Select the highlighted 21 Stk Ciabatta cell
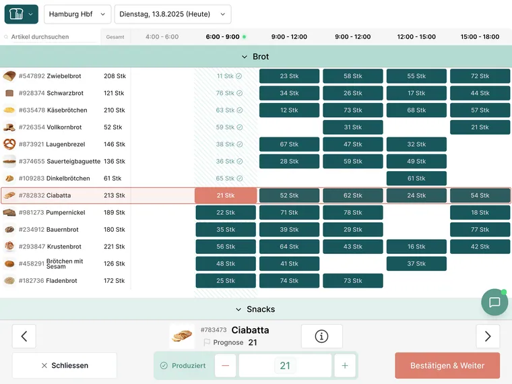 (226, 195)
